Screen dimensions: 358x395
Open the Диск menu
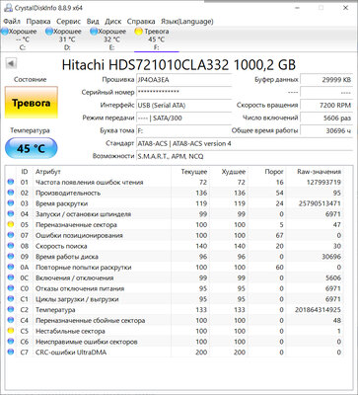[113, 22]
